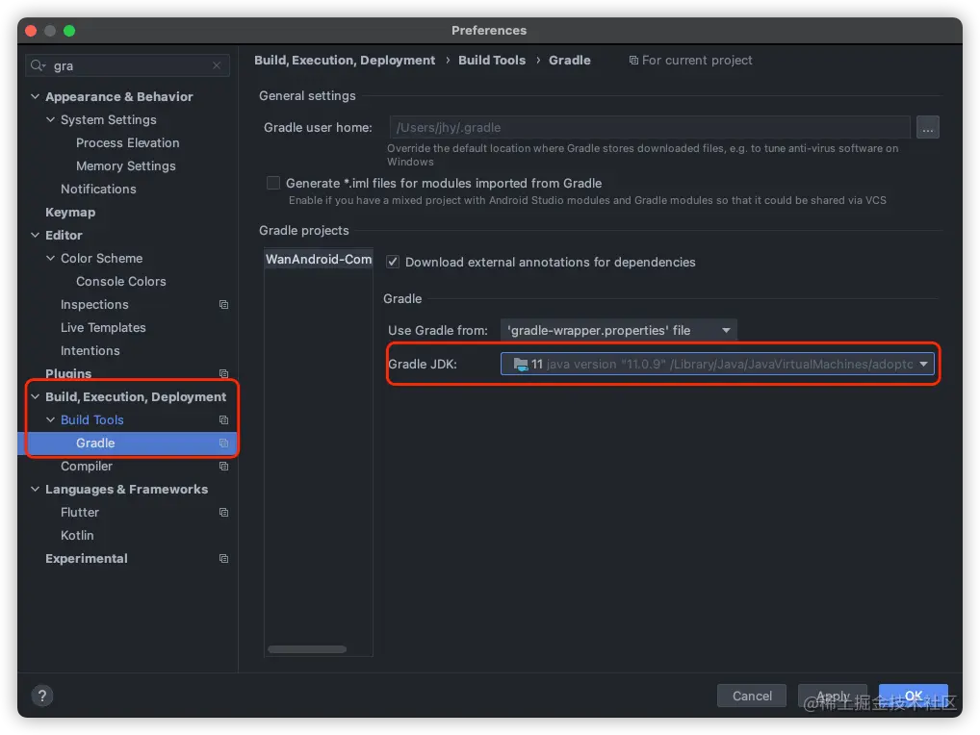980x735 pixels.
Task: Click Build Tools breadcrumb
Action: click(492, 60)
